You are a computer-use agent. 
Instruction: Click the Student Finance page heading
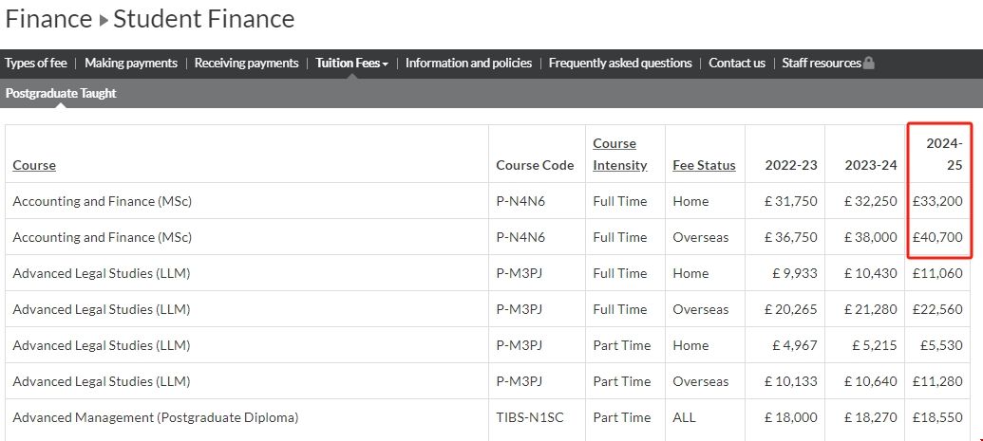[203, 19]
